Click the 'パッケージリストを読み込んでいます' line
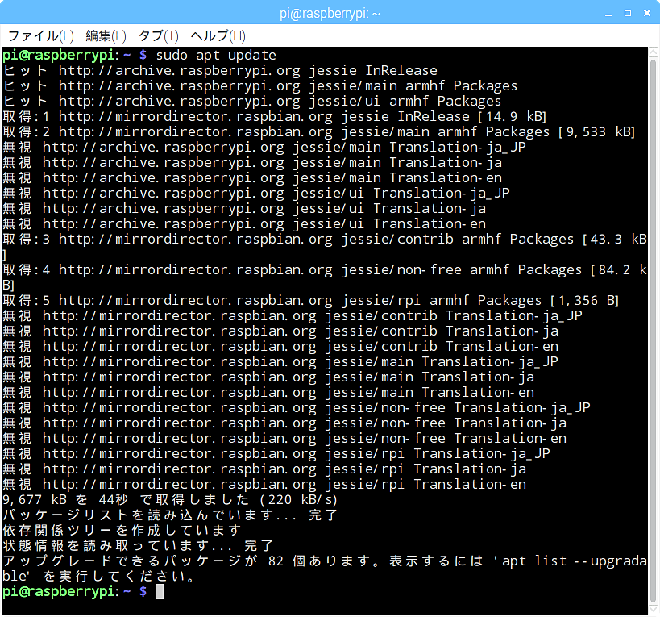Viewport: 660px width, 617px height. (x=169, y=515)
